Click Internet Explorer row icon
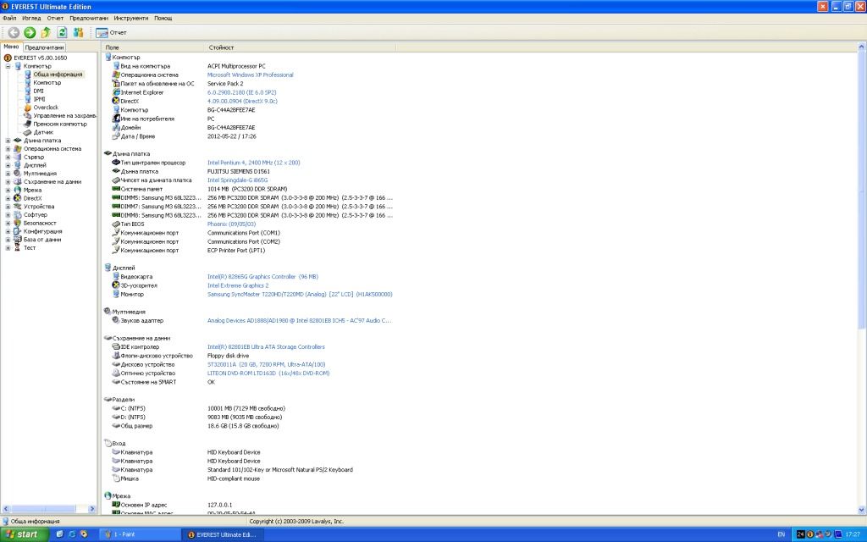The height and width of the screenshot is (542, 867). (116, 92)
